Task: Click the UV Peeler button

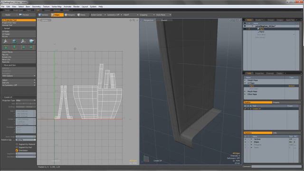Action: [19, 34]
